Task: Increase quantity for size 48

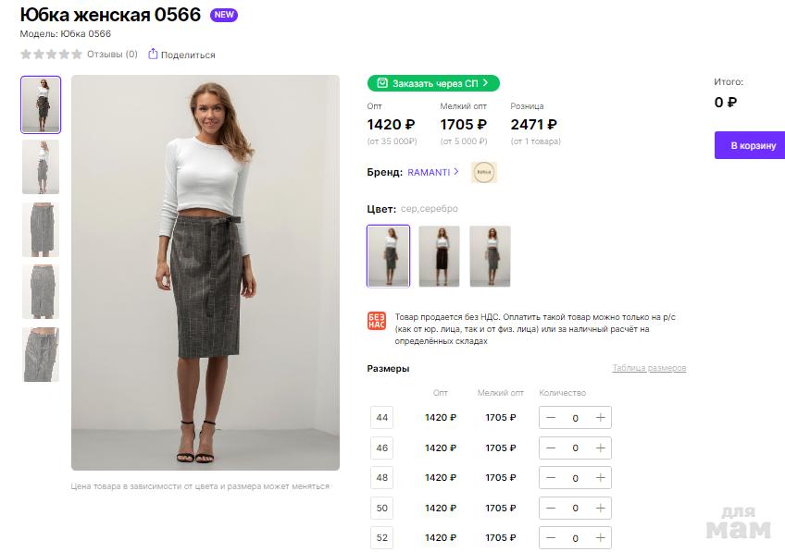Action: tap(600, 478)
